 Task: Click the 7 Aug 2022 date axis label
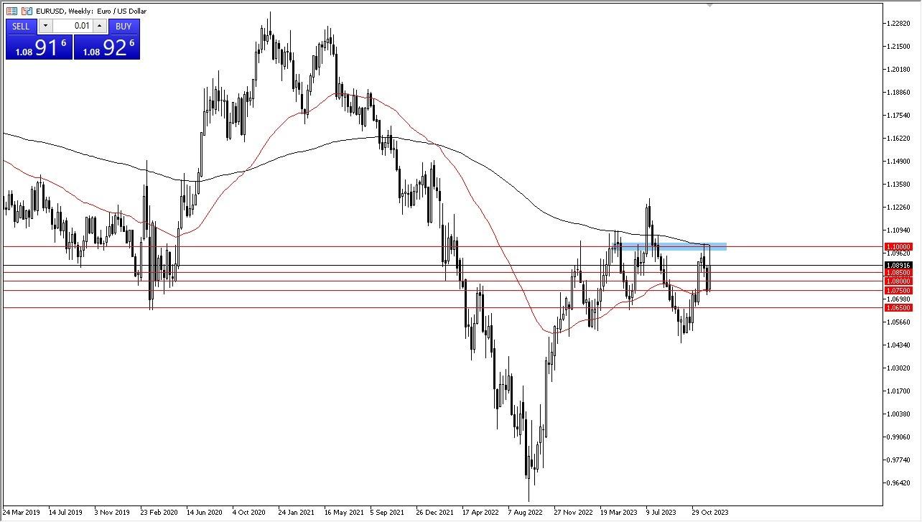525,513
